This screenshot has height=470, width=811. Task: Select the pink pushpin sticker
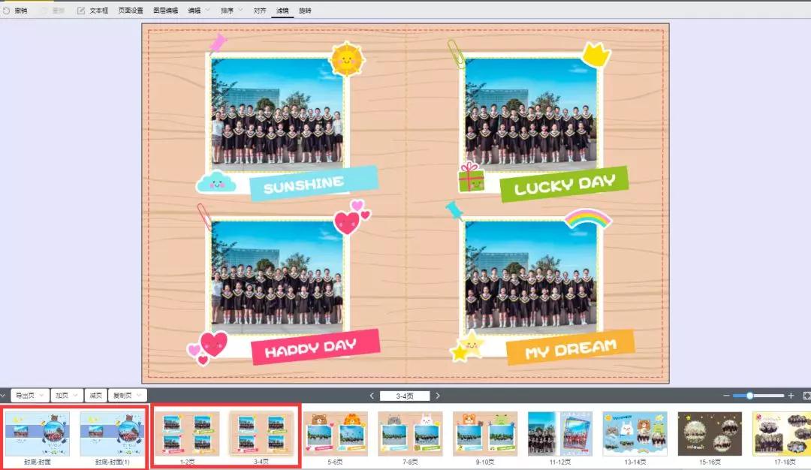click(x=217, y=44)
